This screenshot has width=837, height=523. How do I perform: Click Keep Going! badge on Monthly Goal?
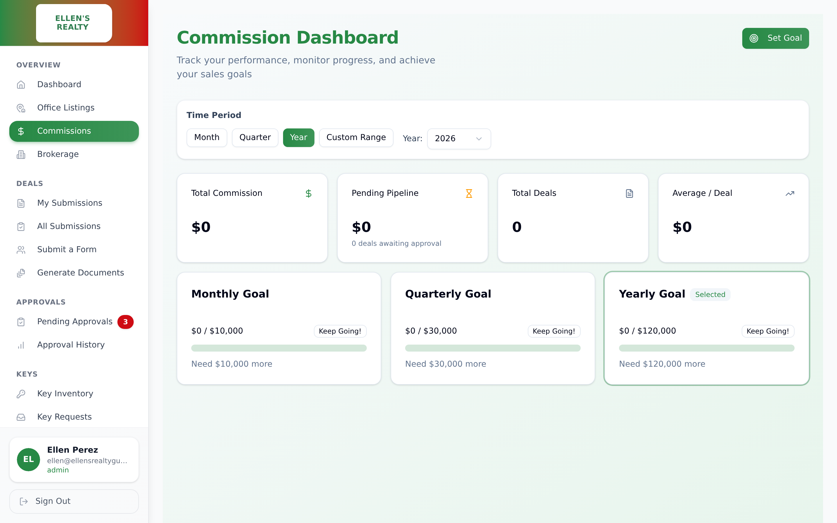pyautogui.click(x=340, y=331)
